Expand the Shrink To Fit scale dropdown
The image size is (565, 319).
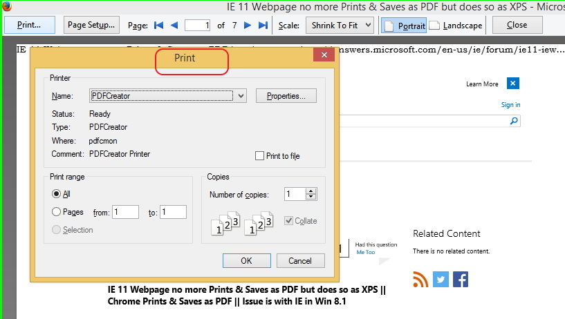(x=340, y=25)
